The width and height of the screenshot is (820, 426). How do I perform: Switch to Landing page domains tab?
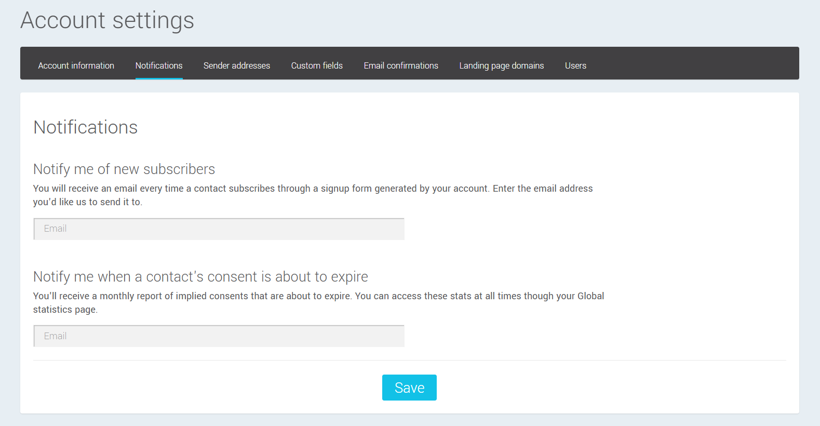point(501,65)
